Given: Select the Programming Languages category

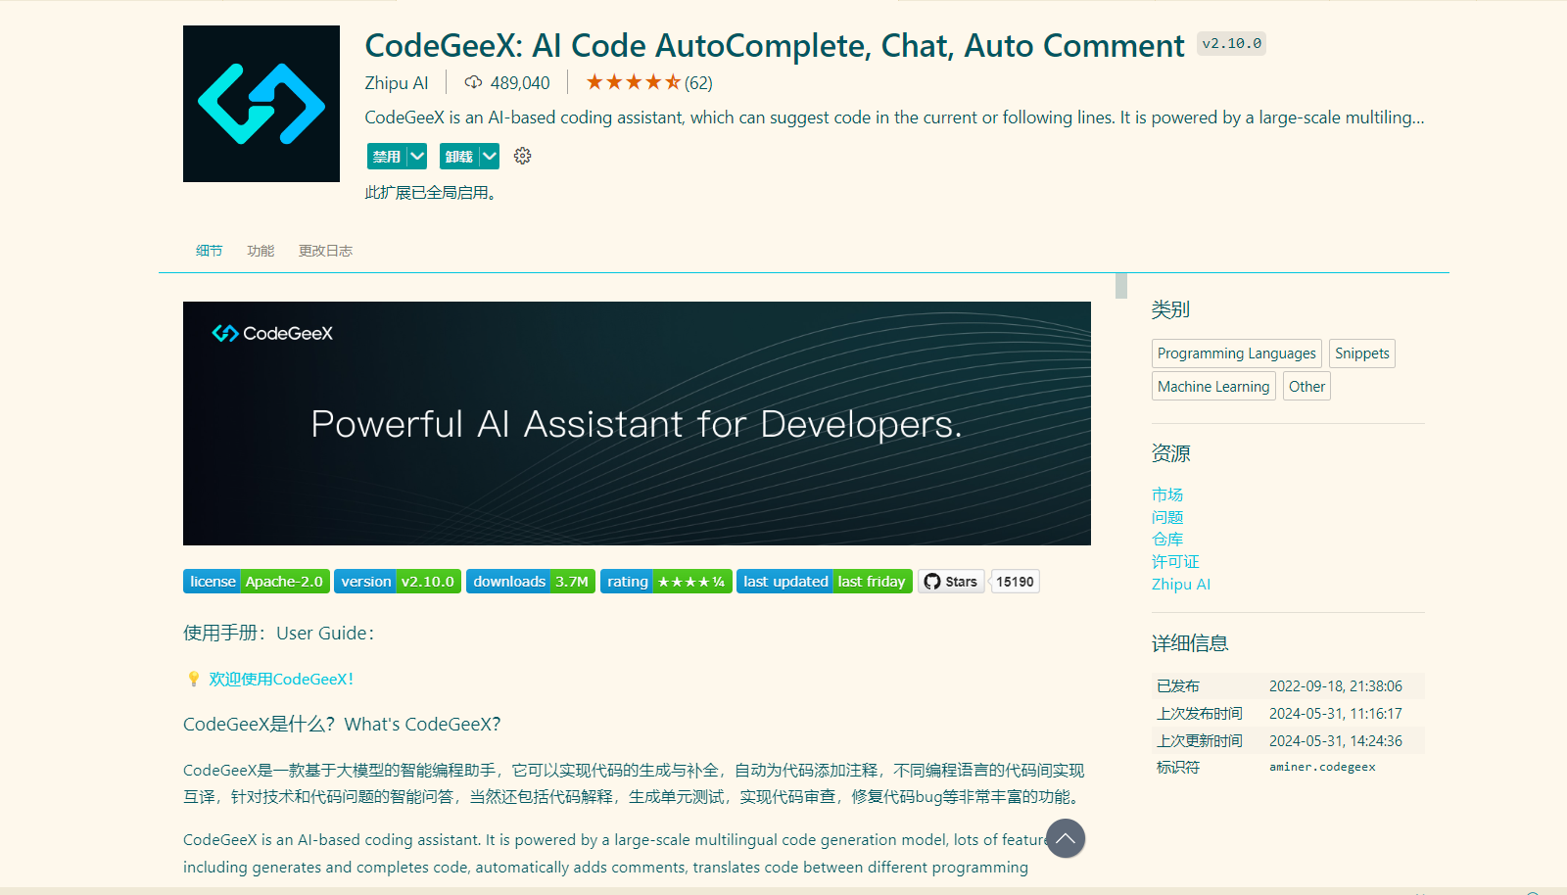Looking at the screenshot, I should coord(1237,353).
